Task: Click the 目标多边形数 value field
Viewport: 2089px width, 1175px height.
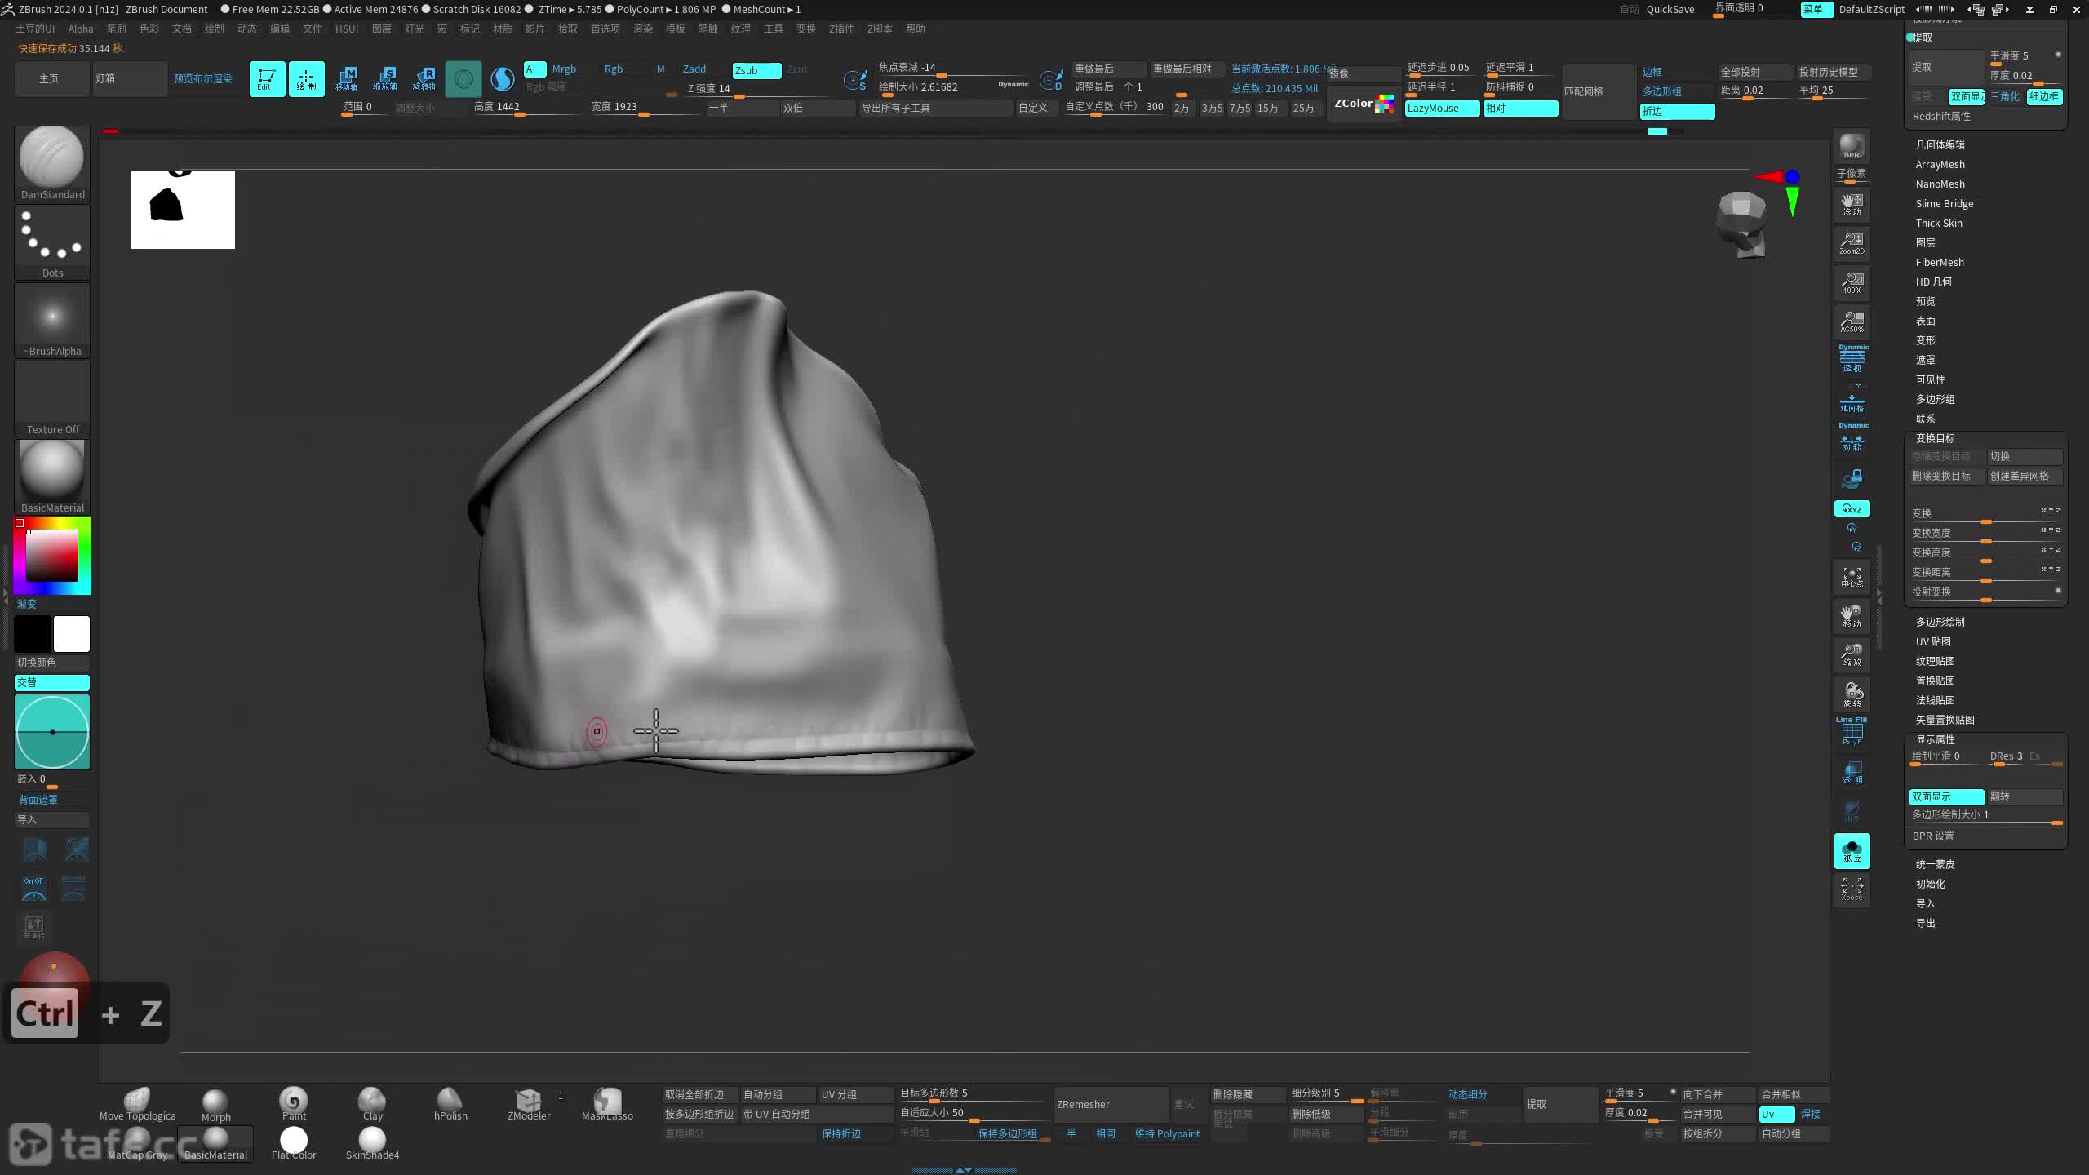Action: (972, 1093)
